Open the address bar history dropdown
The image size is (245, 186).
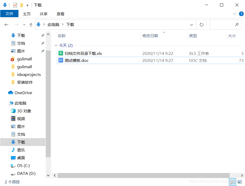(191, 25)
